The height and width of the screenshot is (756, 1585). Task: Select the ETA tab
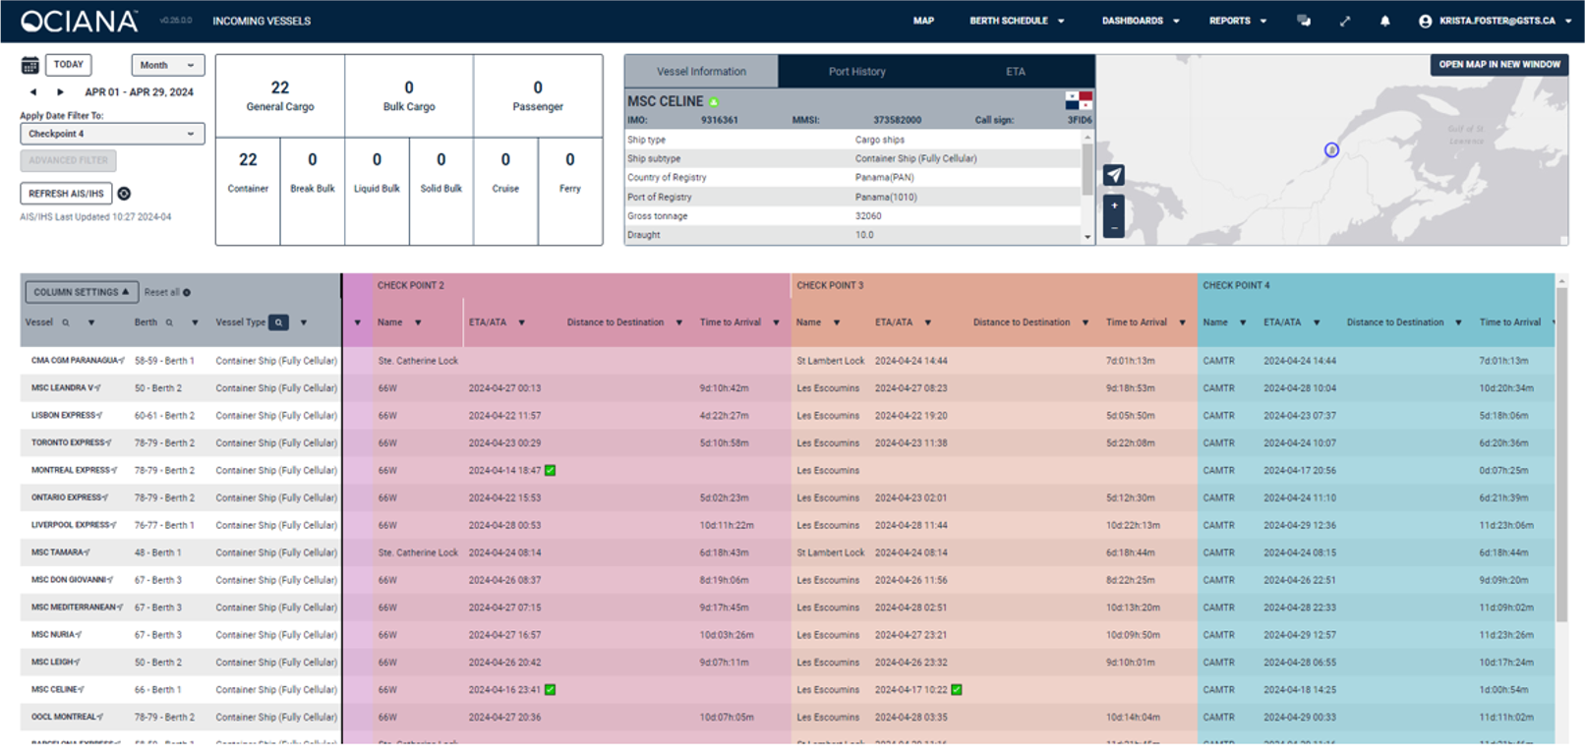1015,72
